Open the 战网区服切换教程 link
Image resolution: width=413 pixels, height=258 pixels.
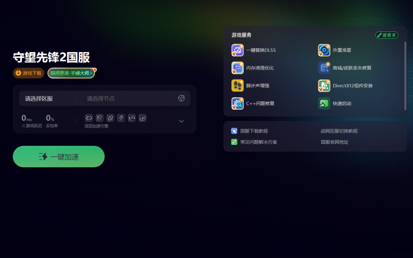339,131
